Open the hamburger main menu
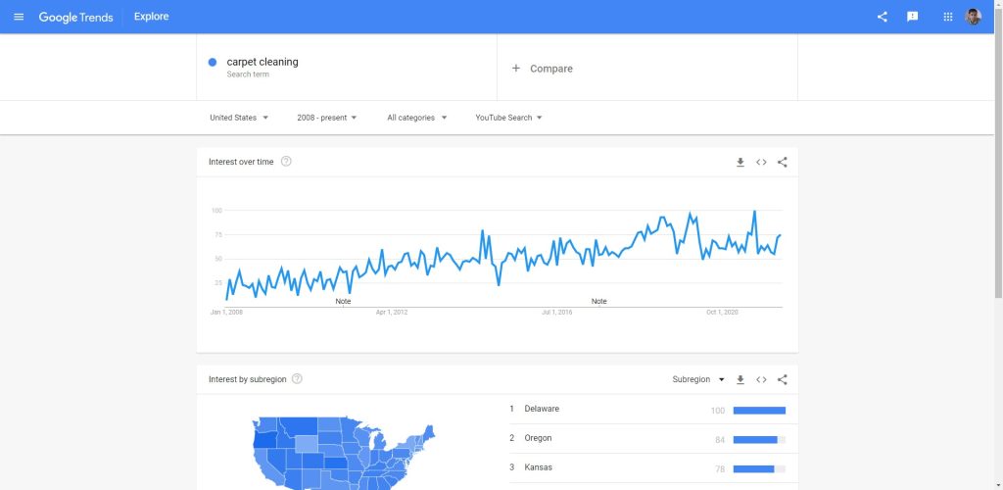Viewport: 1003px width, 490px height. click(x=19, y=17)
